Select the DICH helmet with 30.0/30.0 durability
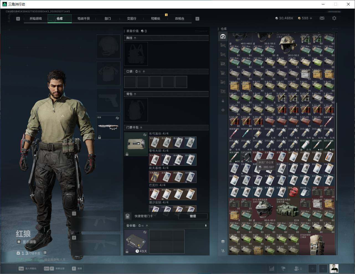This screenshot has width=355, height=274. (288, 45)
